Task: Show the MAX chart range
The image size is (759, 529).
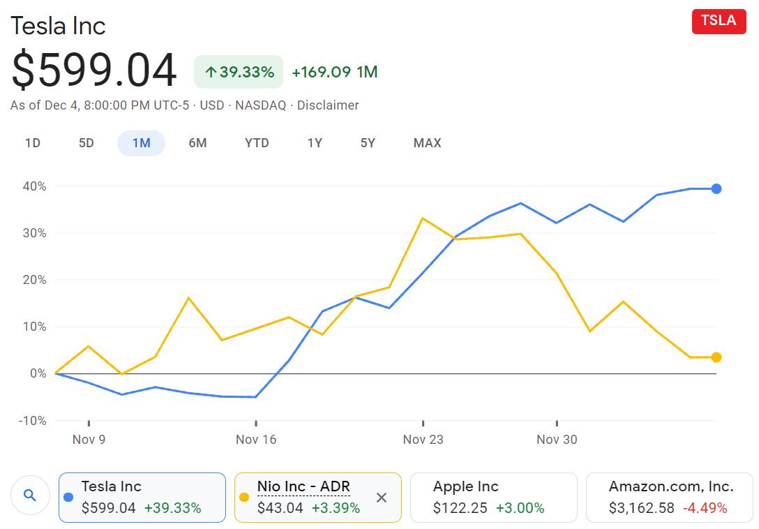Action: click(x=427, y=143)
